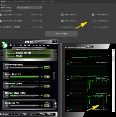Screen dimensions: 116x117
Task: Click the MSI Afterburner green logo emblem
Action: tap(4, 45)
